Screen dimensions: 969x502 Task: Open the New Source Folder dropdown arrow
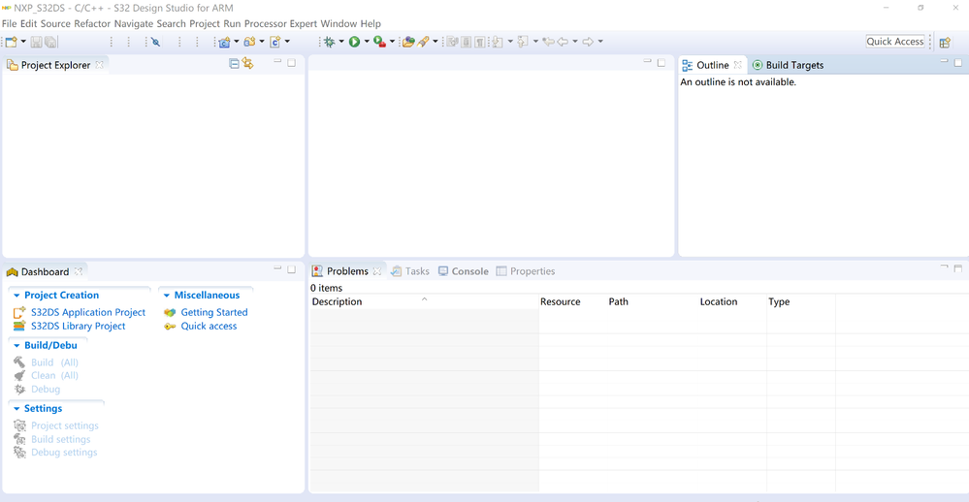click(262, 42)
